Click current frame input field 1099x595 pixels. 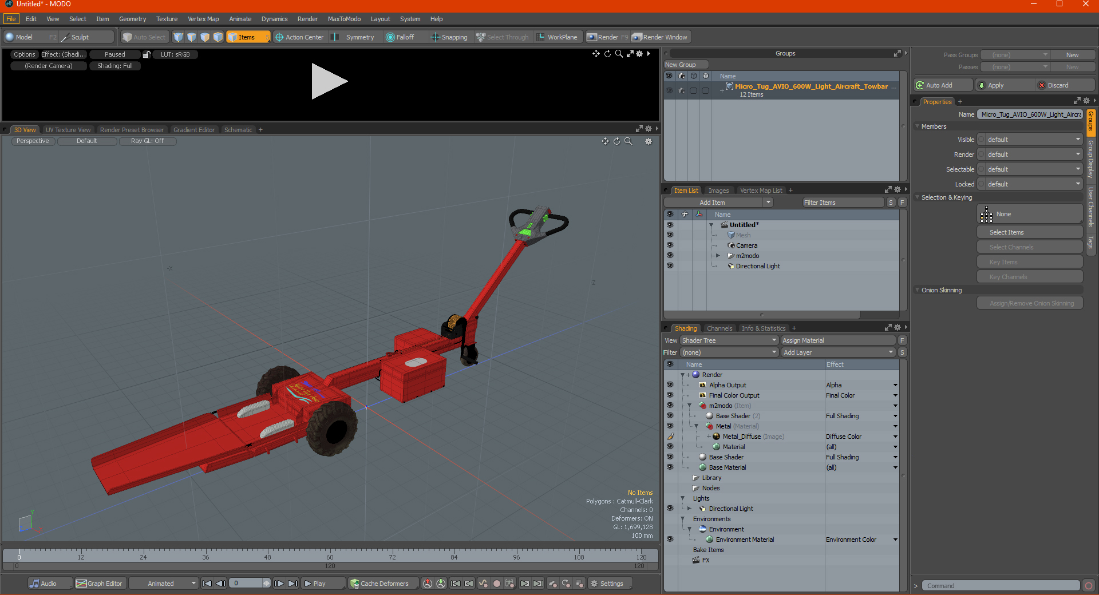click(x=247, y=584)
